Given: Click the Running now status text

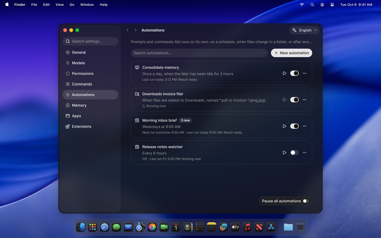Looking at the screenshot, I should (156, 106).
